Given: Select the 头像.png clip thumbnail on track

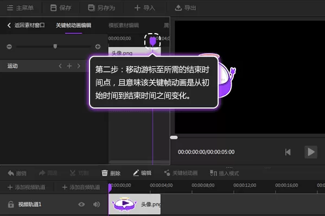Looking at the screenshot, I should pos(135,204).
